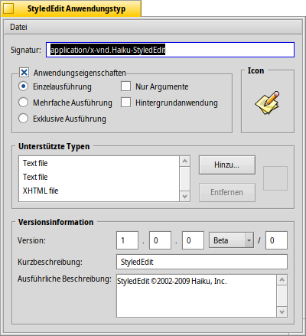
Task: Select the first Text file entry in the list
Action: click(99, 163)
